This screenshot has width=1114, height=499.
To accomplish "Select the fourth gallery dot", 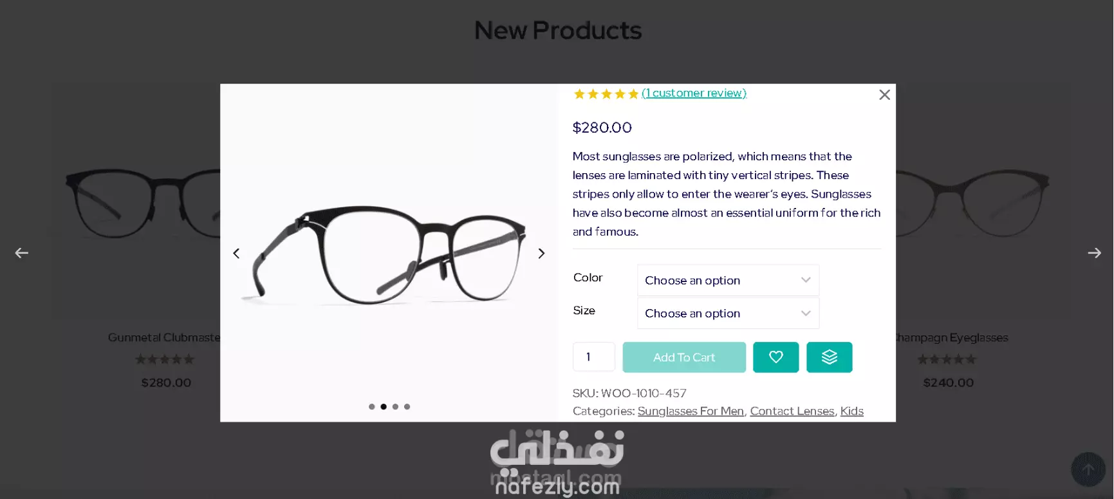I will (407, 407).
